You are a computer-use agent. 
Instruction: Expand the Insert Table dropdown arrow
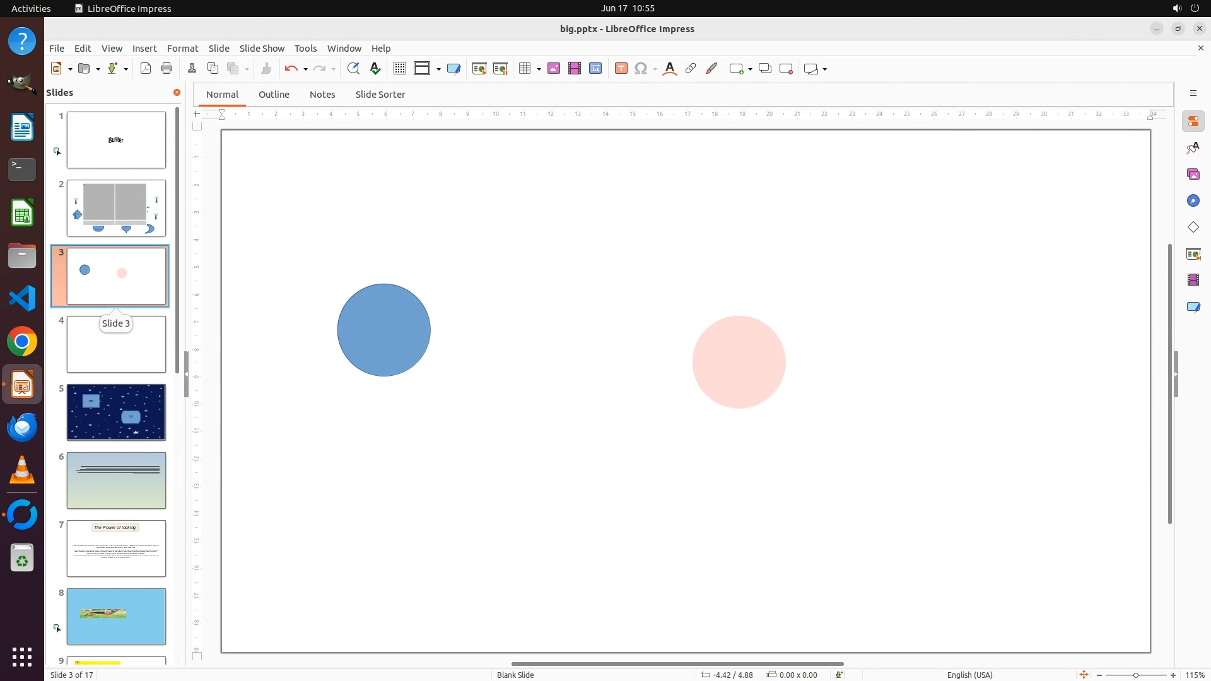[539, 69]
